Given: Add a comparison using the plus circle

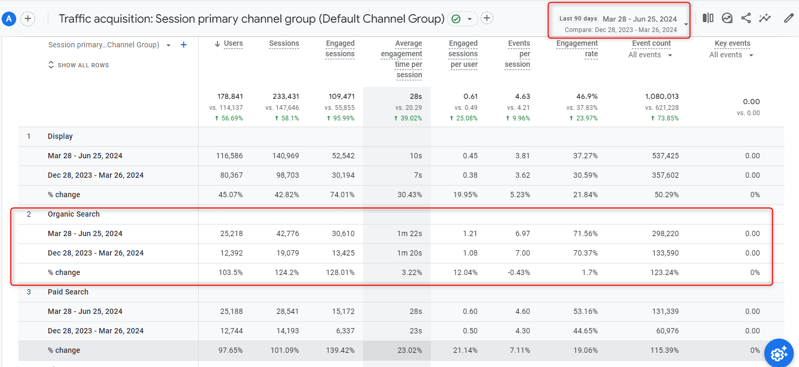Looking at the screenshot, I should 28,19.
